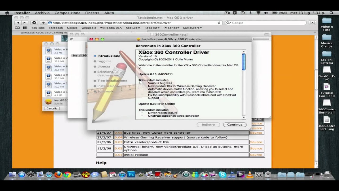Screen dimensions: 339x191
Task: Reload the page with the refresh icon
Action: [219, 23]
